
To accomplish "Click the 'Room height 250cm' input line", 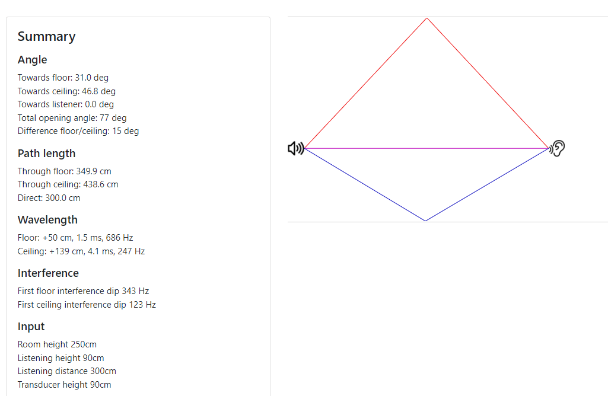I will tap(57, 344).
